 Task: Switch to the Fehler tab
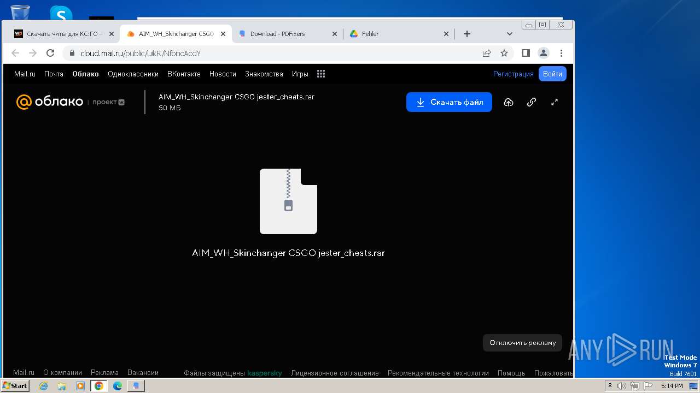pyautogui.click(x=399, y=34)
